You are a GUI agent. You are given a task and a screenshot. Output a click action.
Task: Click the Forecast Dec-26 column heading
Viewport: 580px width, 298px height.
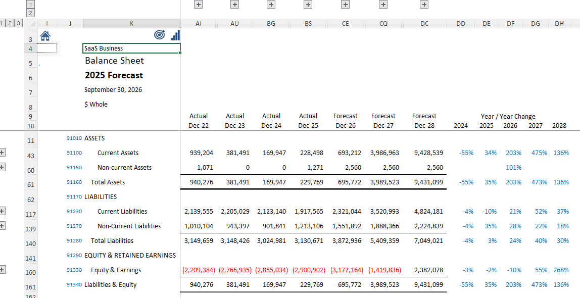click(x=346, y=121)
